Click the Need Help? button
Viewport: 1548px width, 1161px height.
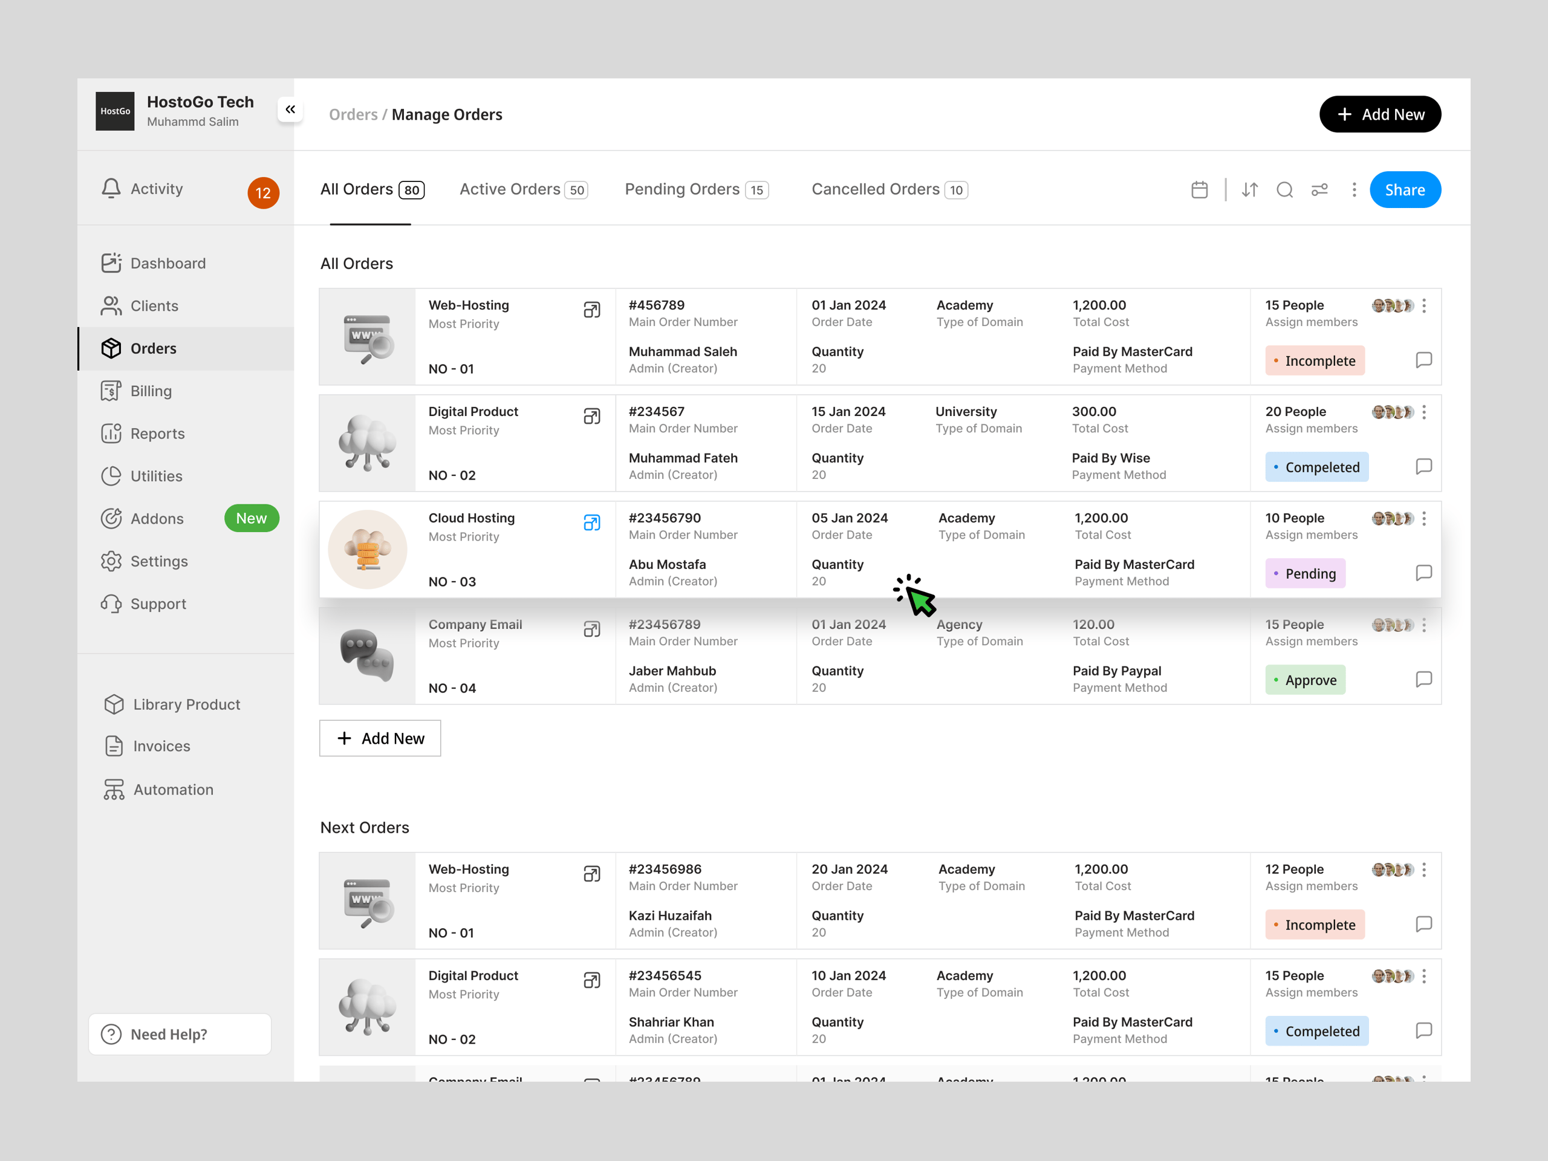tap(180, 1035)
